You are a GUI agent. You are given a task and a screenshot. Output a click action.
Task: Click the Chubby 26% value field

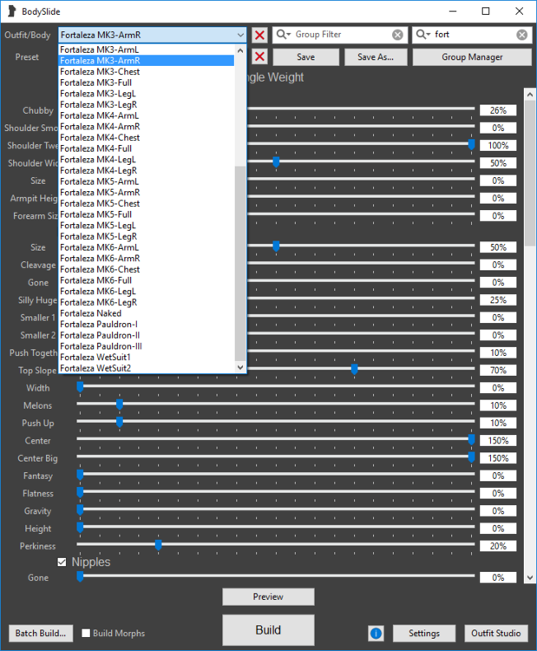click(498, 110)
